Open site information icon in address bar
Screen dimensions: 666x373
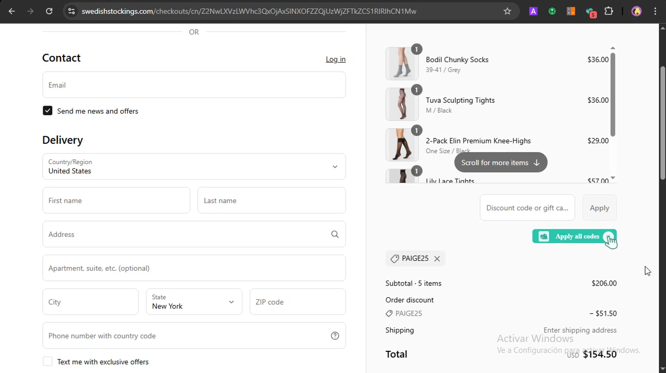point(71,11)
